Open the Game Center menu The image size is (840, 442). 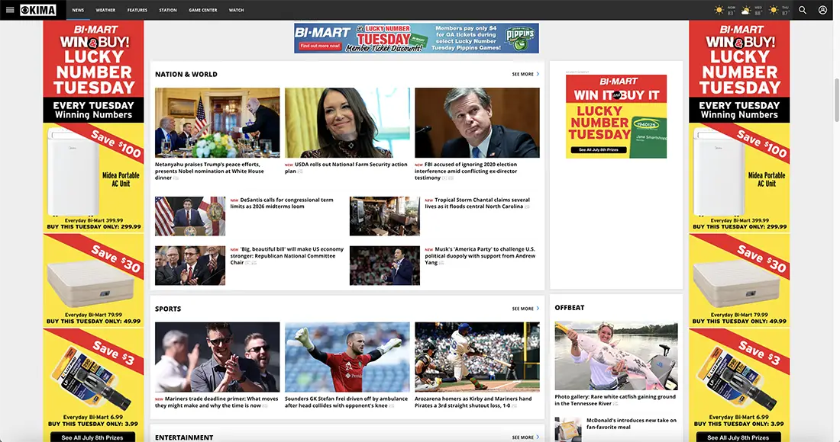point(203,10)
